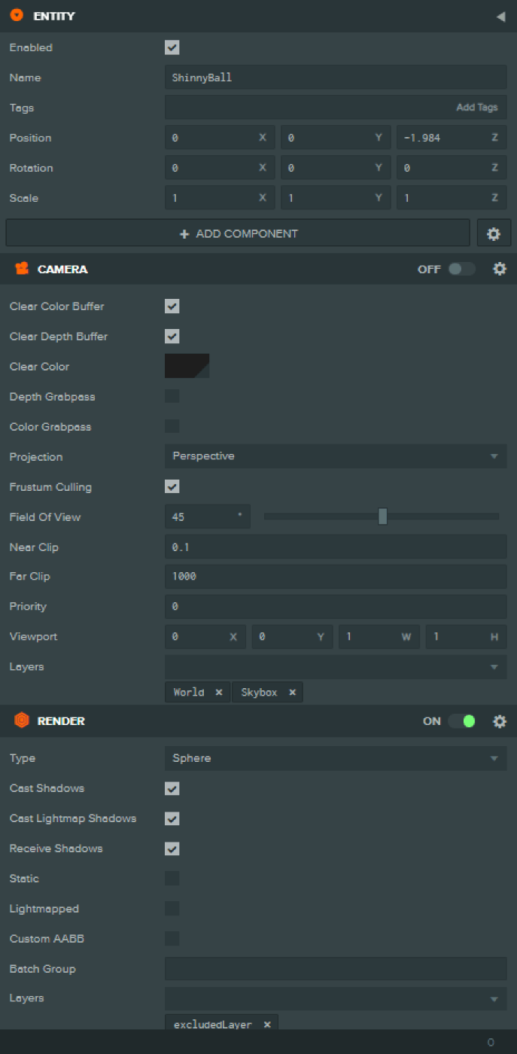The height and width of the screenshot is (1054, 517).
Task: Click the Priority field
Action: point(336,606)
